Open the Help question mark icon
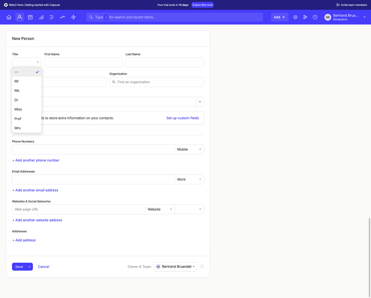 click(x=315, y=17)
